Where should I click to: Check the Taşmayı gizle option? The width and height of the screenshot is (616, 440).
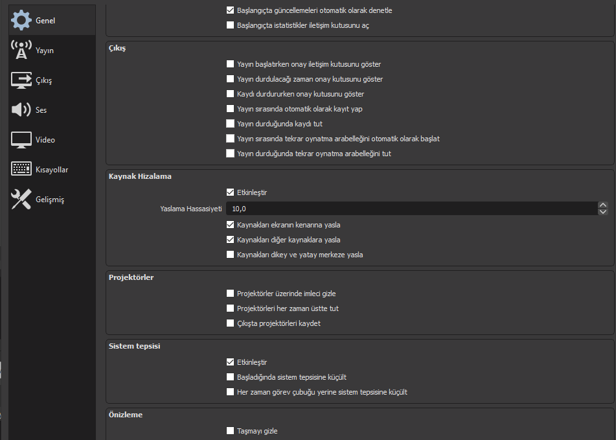[230, 431]
